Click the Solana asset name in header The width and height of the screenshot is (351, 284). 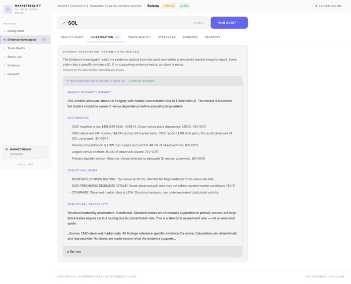(x=153, y=6)
